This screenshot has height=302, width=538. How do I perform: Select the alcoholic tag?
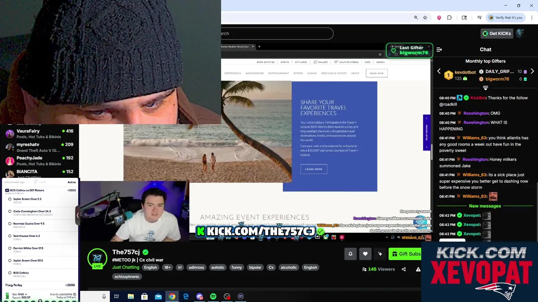[289, 267]
